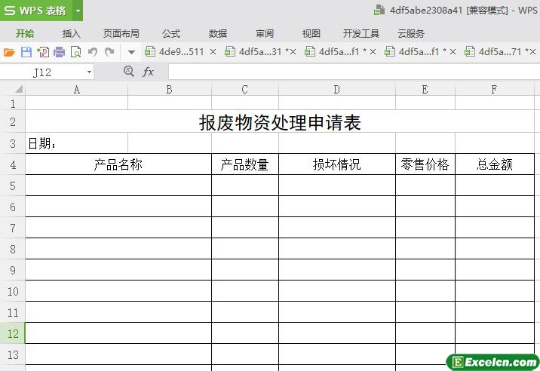The height and width of the screenshot is (371, 540).
Task: Undo the last action
Action: click(92, 52)
